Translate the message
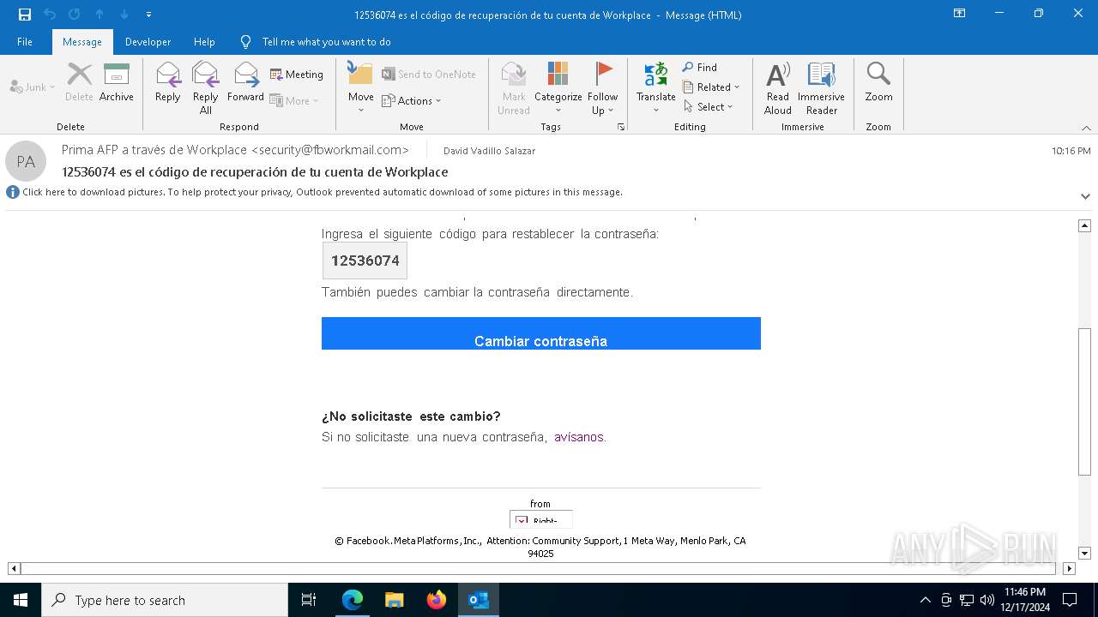Screen dimensions: 1098x617 coord(656,87)
